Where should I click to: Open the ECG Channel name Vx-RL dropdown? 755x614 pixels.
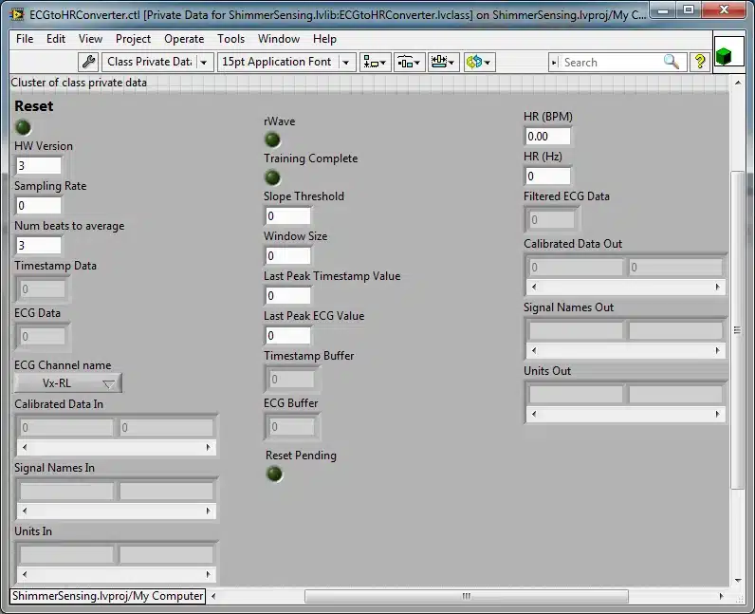pyautogui.click(x=68, y=383)
